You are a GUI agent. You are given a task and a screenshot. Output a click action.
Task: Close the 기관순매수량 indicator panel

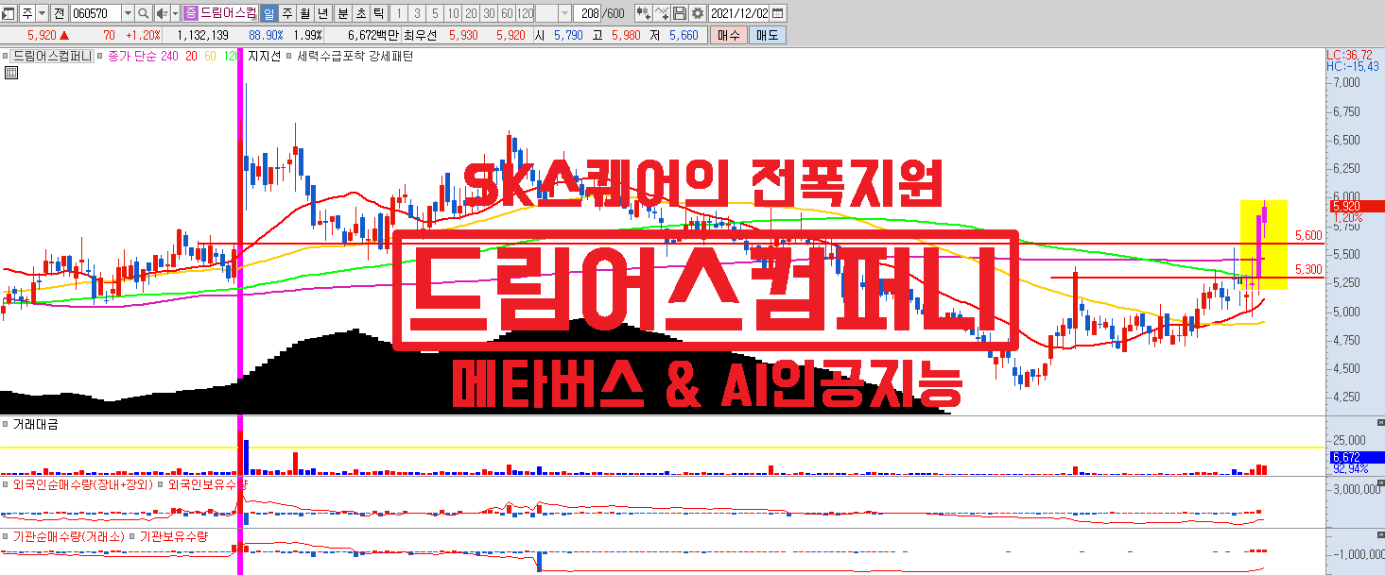click(x=1379, y=533)
